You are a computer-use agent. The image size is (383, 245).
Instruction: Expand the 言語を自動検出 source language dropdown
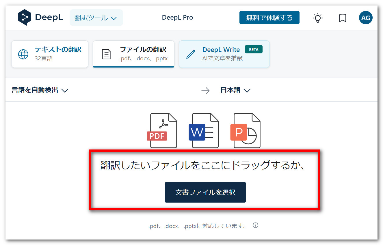(40, 90)
